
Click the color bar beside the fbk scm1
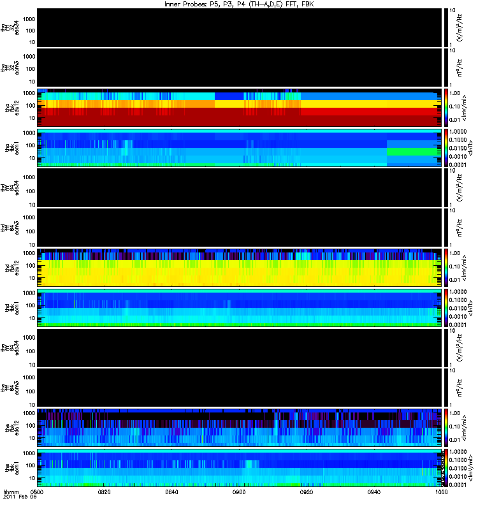(446, 468)
